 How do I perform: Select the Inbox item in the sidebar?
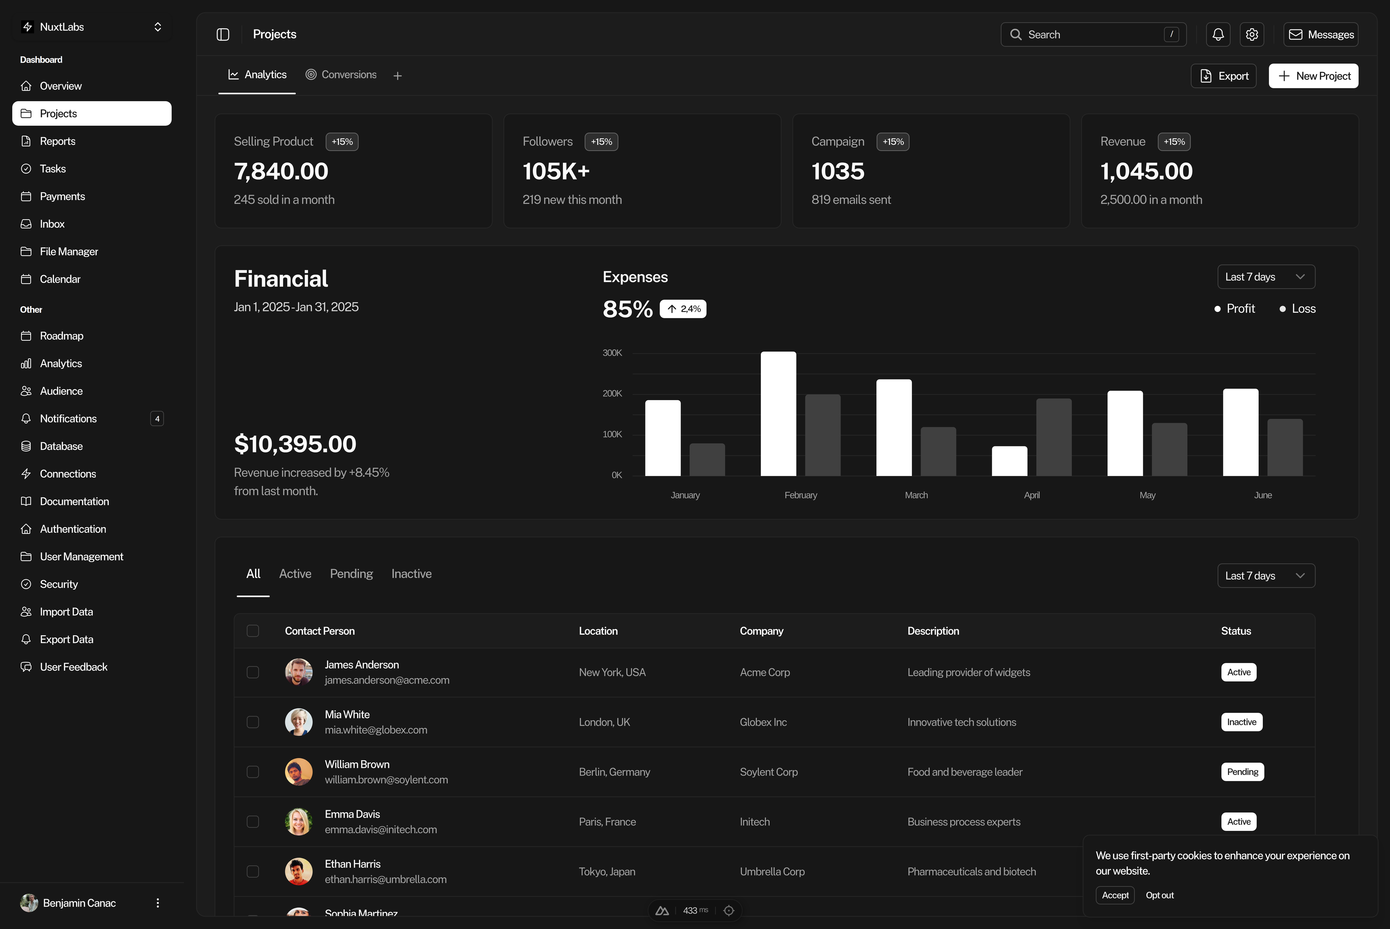52,223
